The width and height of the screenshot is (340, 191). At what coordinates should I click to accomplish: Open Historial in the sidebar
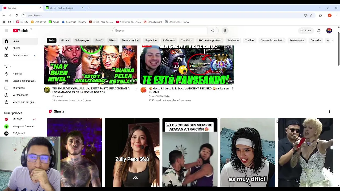click(20, 74)
